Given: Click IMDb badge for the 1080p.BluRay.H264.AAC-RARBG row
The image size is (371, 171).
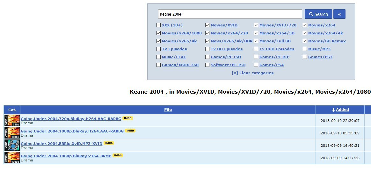Looking at the screenshot, I should coord(130,131).
